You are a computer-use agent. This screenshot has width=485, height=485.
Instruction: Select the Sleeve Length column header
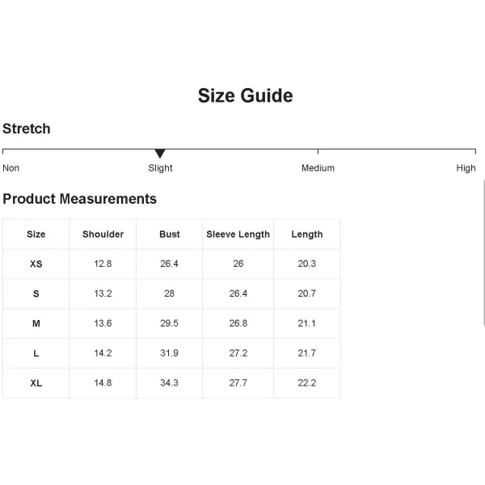[x=238, y=234]
